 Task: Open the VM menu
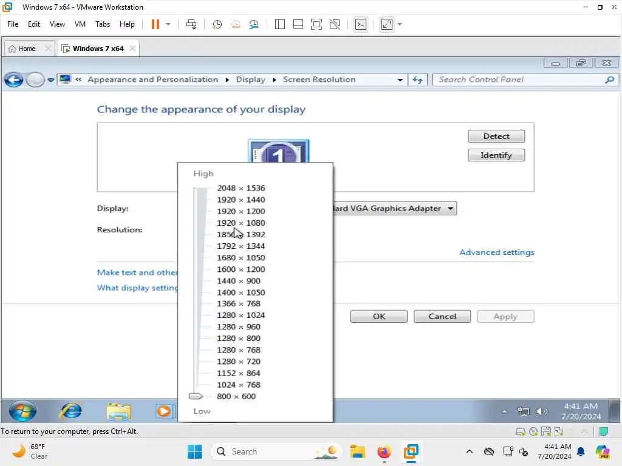(x=80, y=24)
